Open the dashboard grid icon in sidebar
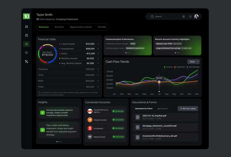 coord(27,27)
